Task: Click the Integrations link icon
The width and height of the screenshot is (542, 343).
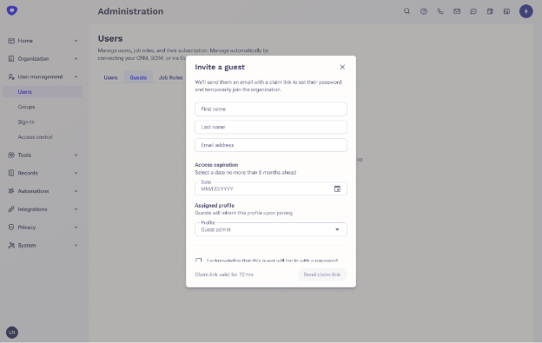Action: click(x=11, y=209)
